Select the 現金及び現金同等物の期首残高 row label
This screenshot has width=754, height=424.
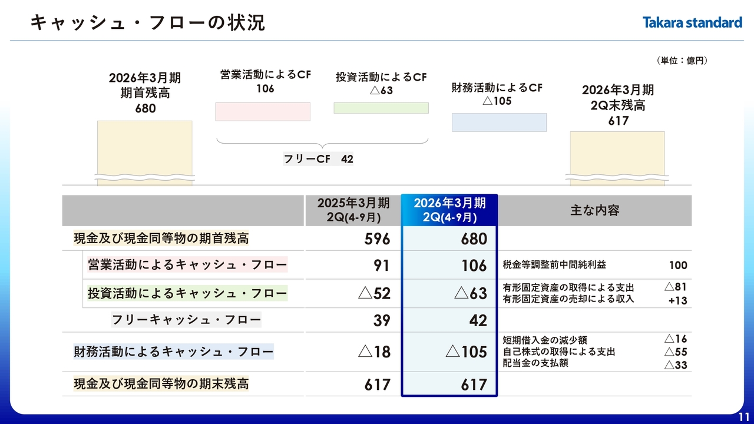(161, 238)
